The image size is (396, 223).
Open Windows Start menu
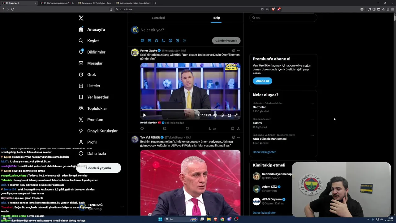point(160,219)
